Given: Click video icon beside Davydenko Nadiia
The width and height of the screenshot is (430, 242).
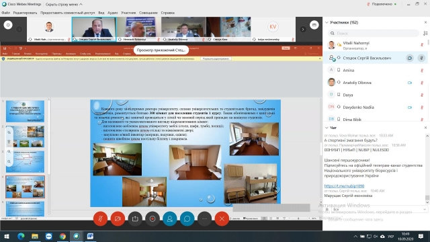Looking at the screenshot, I should [x=410, y=108].
